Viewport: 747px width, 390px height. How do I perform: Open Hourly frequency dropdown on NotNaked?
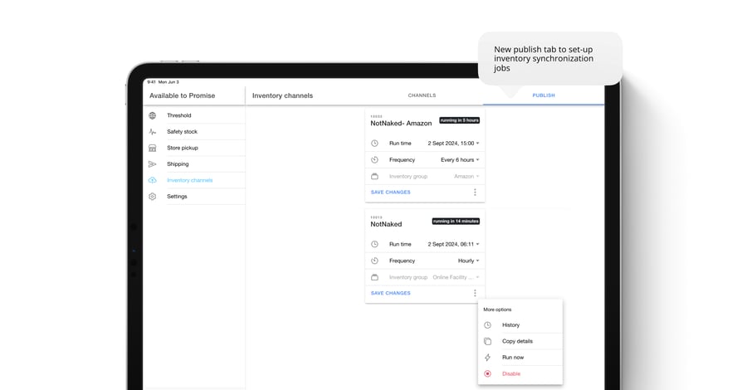[x=468, y=261]
